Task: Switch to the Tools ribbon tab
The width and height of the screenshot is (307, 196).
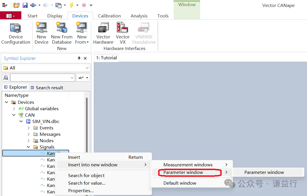Action: point(163,16)
